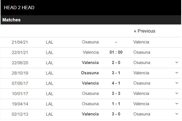Expand details of 19/04/14 1-1 draw
Viewport: 182px width, 121px height.
pos(177,104)
